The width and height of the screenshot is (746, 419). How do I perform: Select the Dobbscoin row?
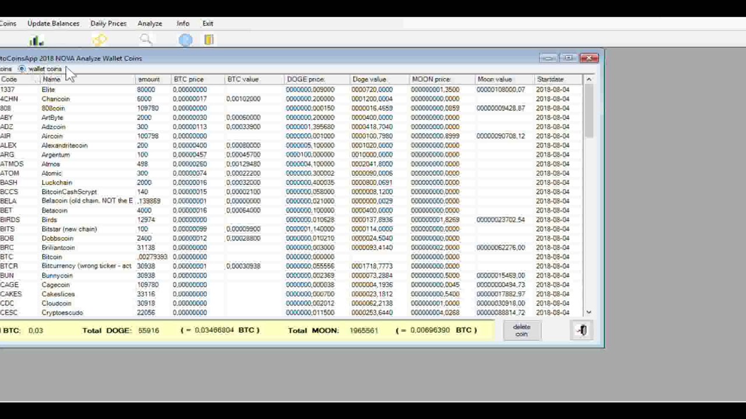[291, 239]
